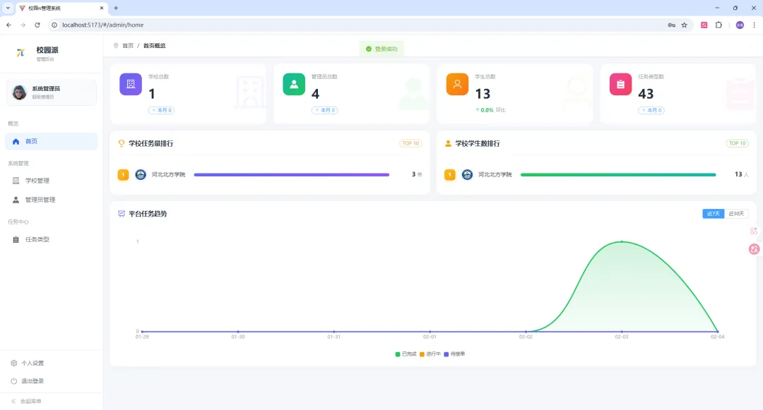Screen dimensions: 763x410
Task: Click the pink extension icon in toolbar
Action: (x=704, y=25)
